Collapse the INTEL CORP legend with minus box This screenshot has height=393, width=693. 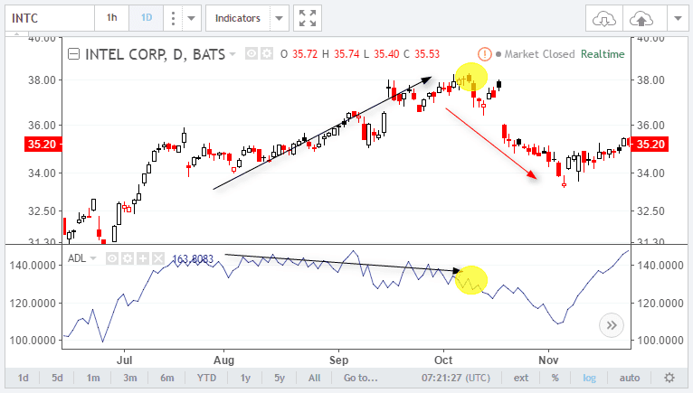(73, 54)
